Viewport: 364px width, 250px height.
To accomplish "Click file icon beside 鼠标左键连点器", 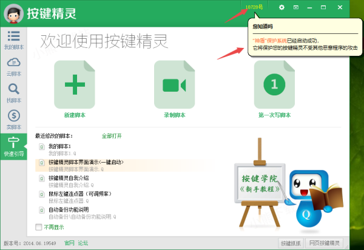I will [42, 195].
